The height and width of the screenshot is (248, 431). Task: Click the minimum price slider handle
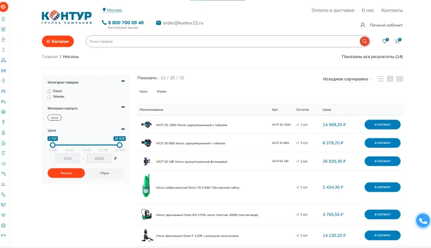pos(52,145)
